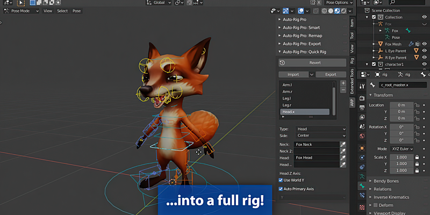Switch to the Tool sidebar tab
Viewport: 430px width, 215px height.
(352, 35)
